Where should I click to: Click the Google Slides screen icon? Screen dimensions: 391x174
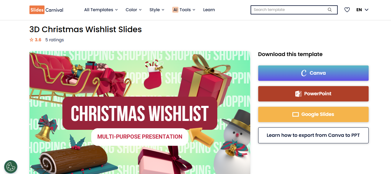[x=295, y=114]
